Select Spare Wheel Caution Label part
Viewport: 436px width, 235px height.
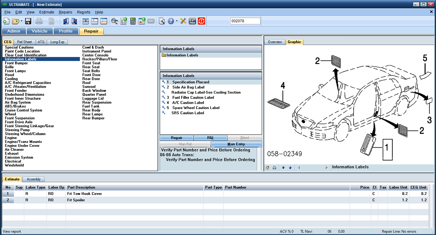click(x=196, y=108)
